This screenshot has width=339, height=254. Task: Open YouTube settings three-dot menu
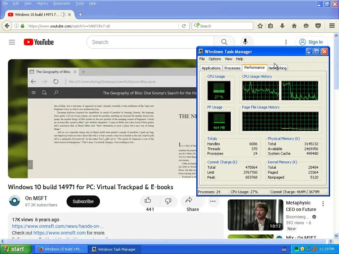point(286,42)
